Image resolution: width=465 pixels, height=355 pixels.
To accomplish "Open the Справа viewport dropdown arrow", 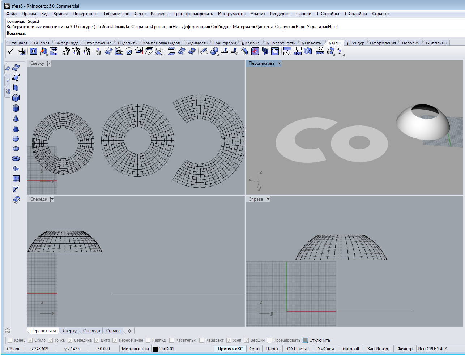I will [268, 199].
